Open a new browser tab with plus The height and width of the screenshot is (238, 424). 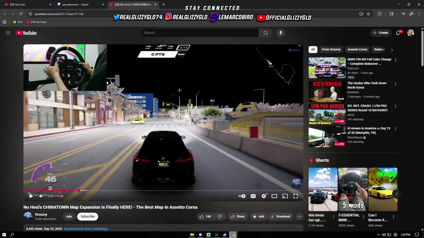click(163, 4)
